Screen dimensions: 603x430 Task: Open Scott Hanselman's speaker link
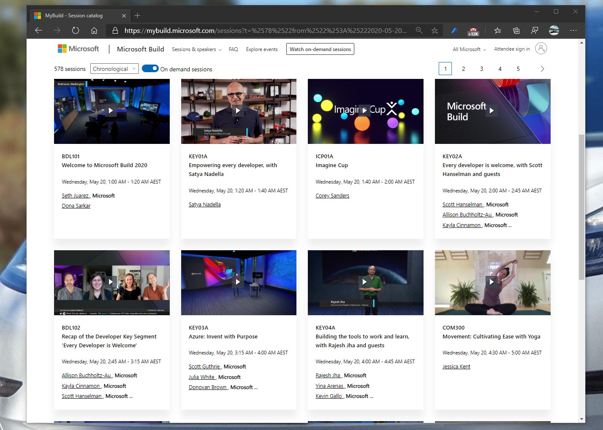[463, 204]
